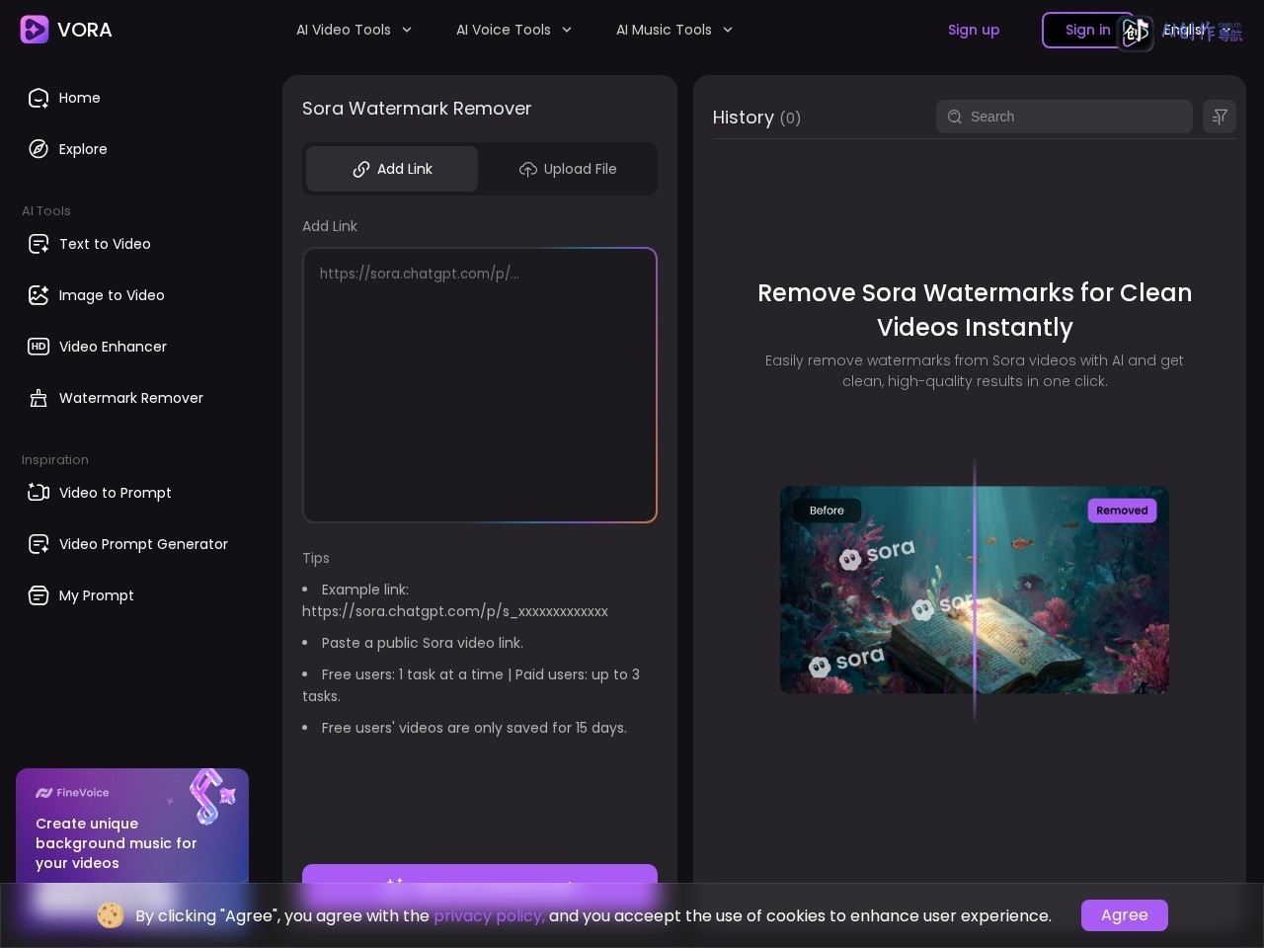This screenshot has height=948, width=1264.
Task: Switch to the Upload File tab
Action: point(568,169)
